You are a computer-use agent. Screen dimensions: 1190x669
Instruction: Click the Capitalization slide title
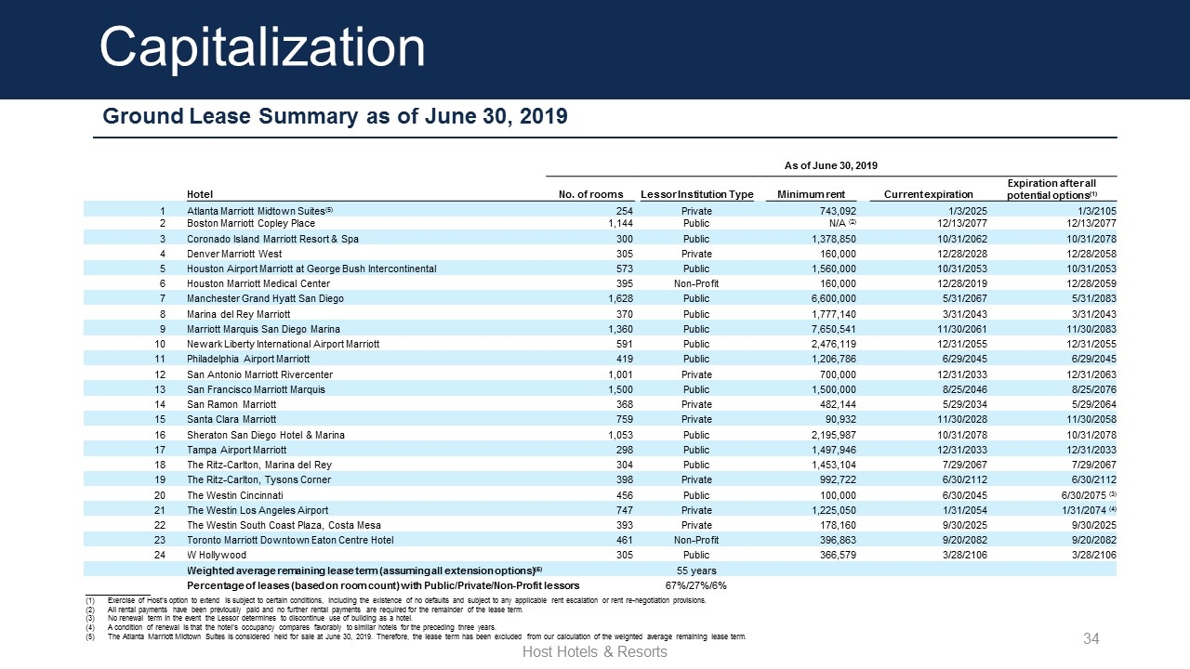(262, 48)
